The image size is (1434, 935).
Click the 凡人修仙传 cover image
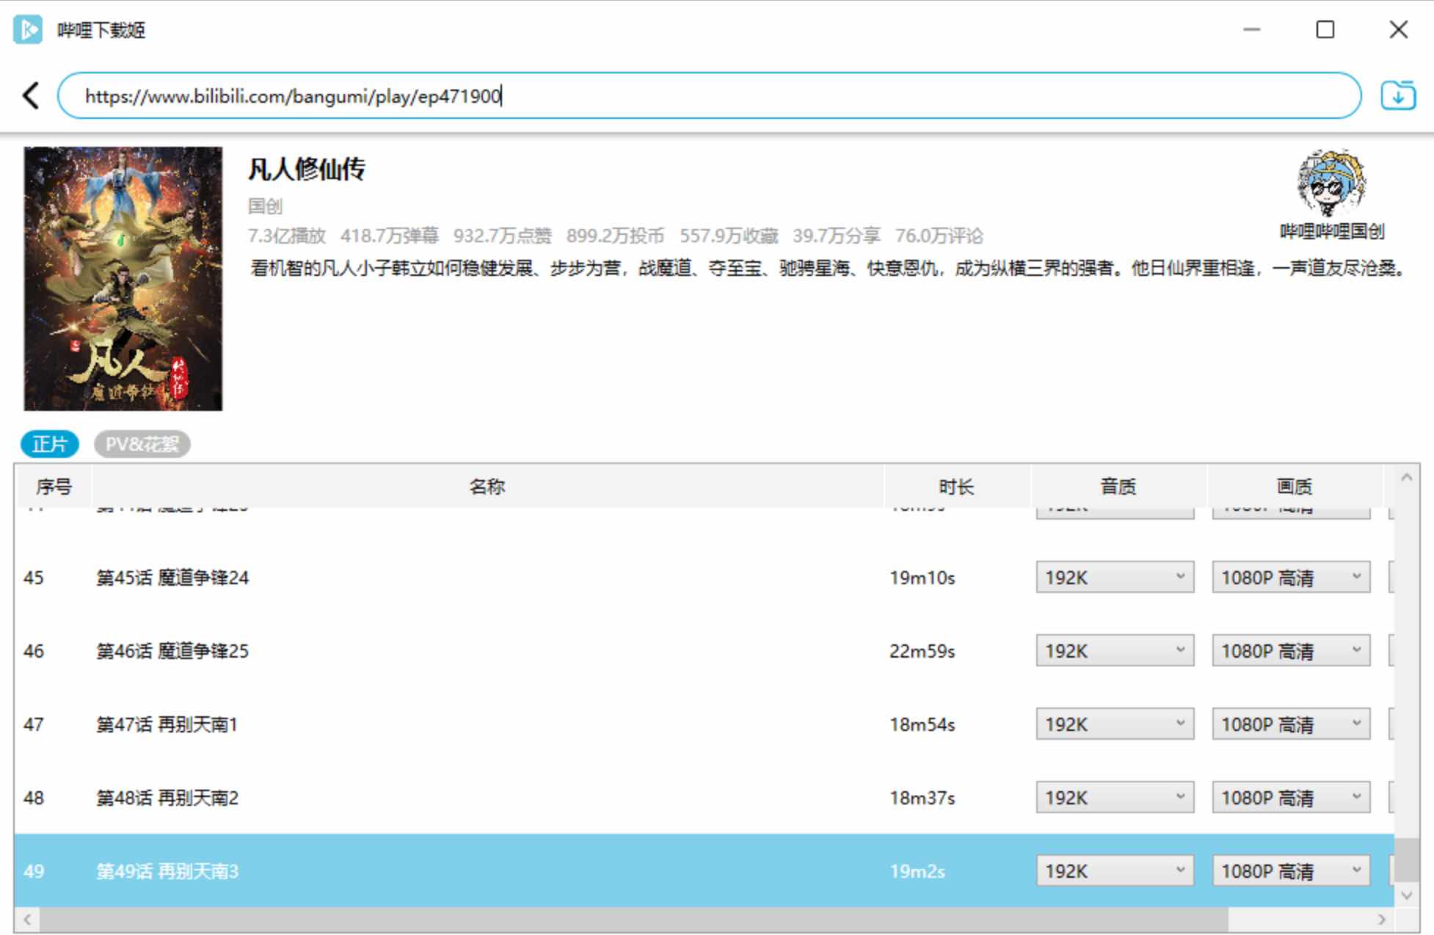point(123,278)
